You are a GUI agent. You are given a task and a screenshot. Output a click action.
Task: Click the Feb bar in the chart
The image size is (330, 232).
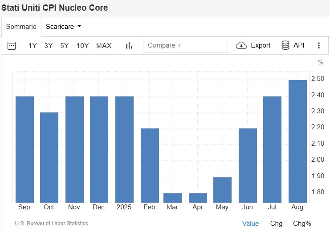pyautogui.click(x=150, y=165)
